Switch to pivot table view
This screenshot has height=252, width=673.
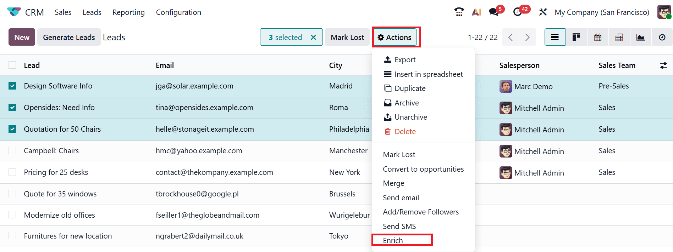pyautogui.click(x=619, y=37)
